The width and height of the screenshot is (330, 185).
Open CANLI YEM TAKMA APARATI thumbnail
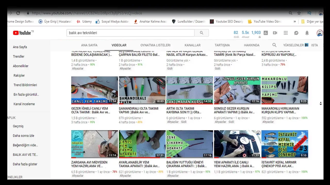[142, 144]
